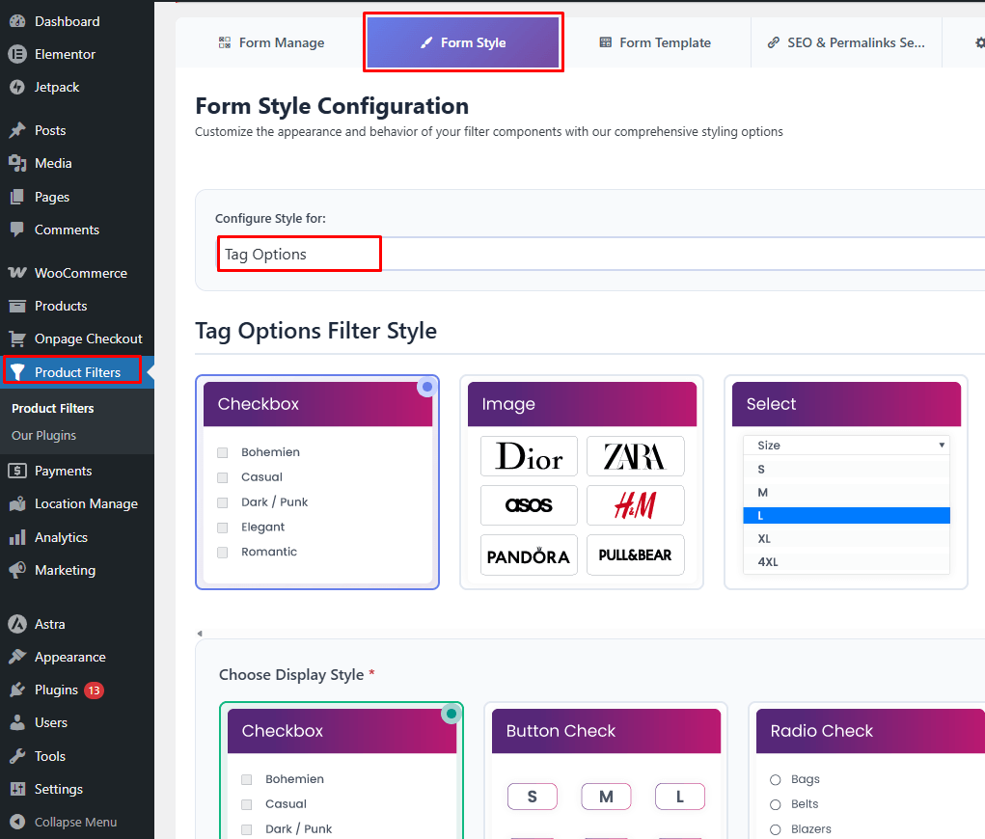The image size is (985, 839).
Task: Click the Users person icon
Action: [x=17, y=722]
